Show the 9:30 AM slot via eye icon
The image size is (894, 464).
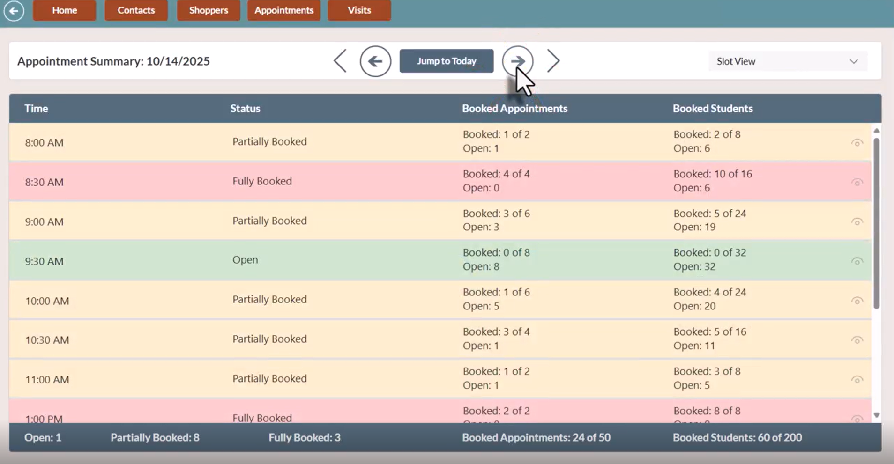point(857,261)
